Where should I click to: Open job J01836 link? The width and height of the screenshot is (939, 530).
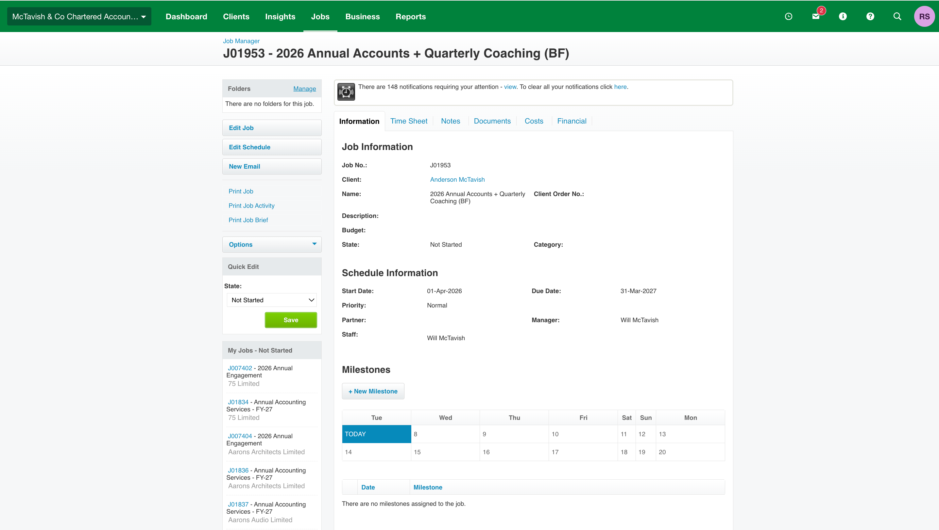[238, 471]
